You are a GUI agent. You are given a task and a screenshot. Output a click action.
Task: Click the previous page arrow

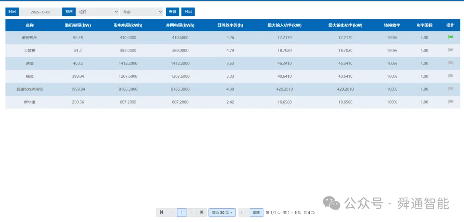(171, 212)
